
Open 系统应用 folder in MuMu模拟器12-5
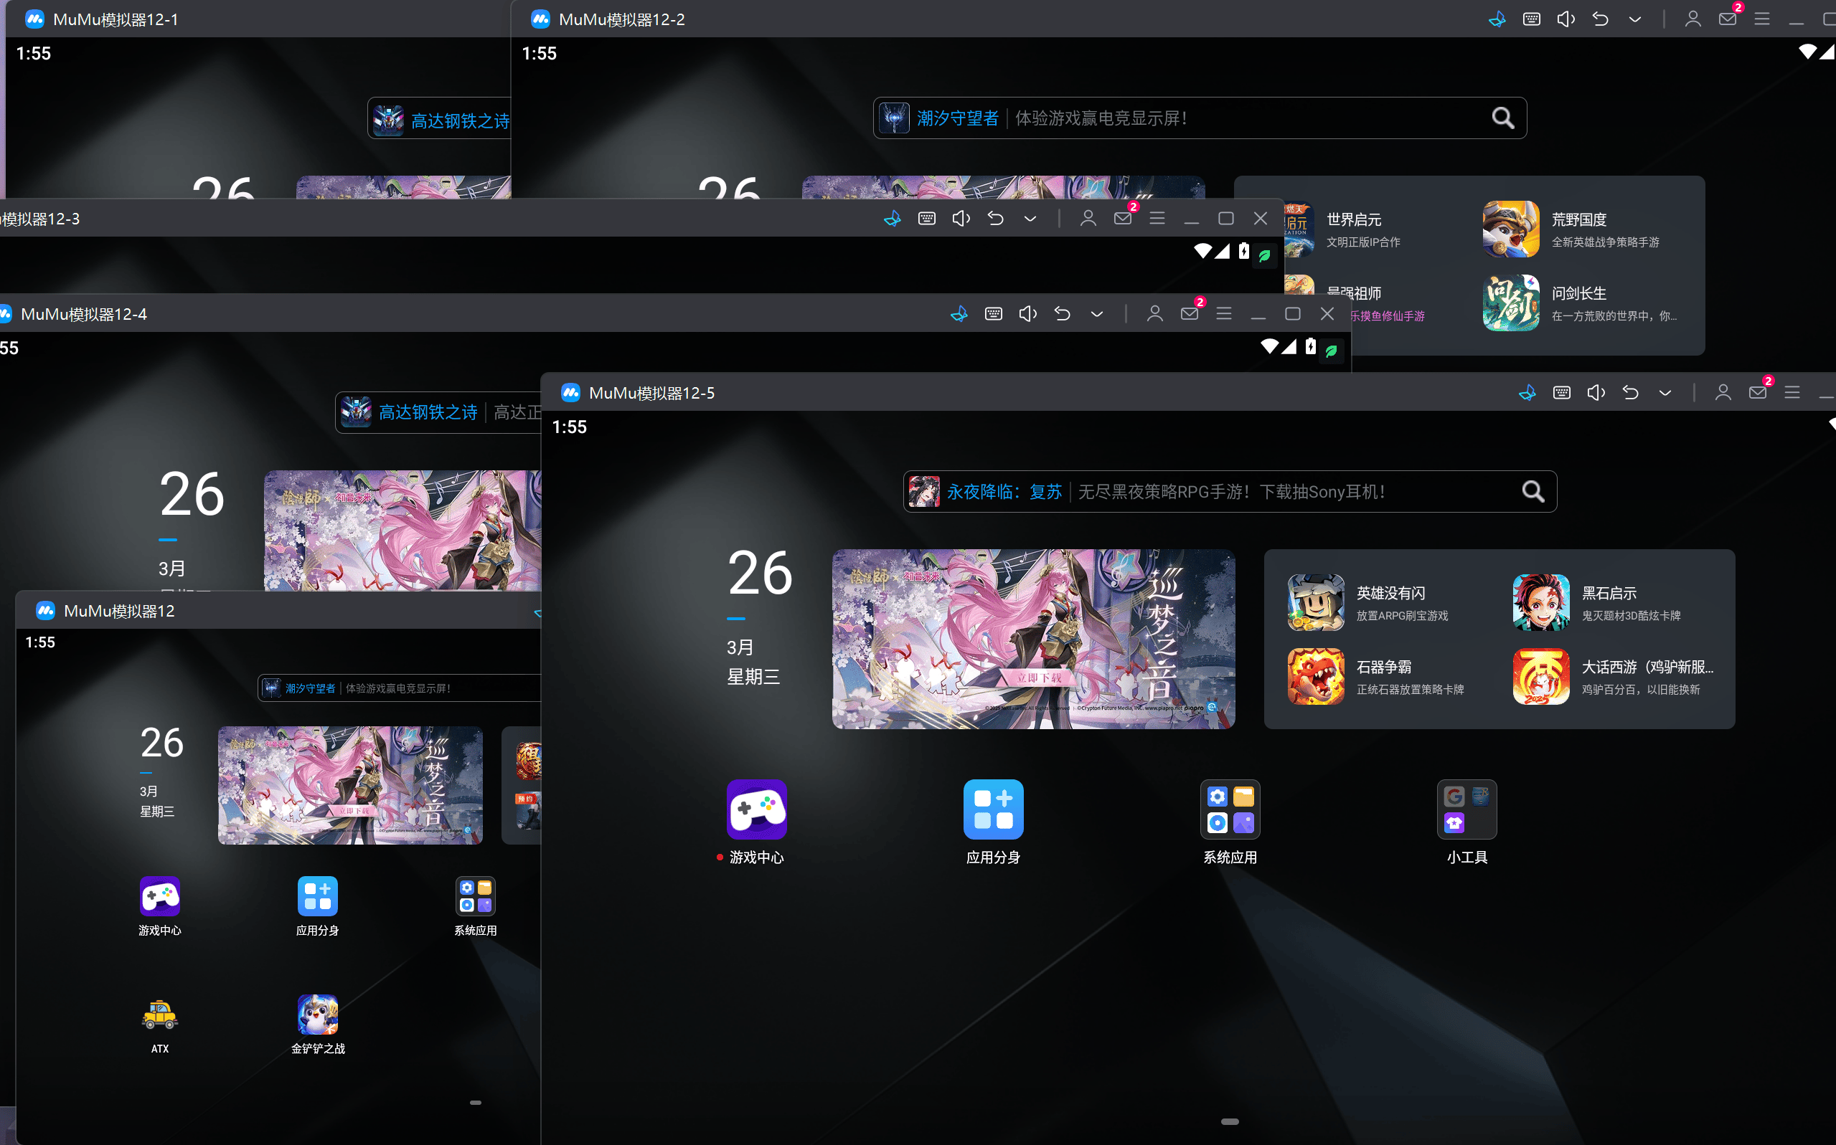(1229, 809)
